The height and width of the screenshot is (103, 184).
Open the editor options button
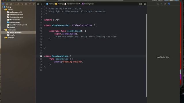point(141,4)
